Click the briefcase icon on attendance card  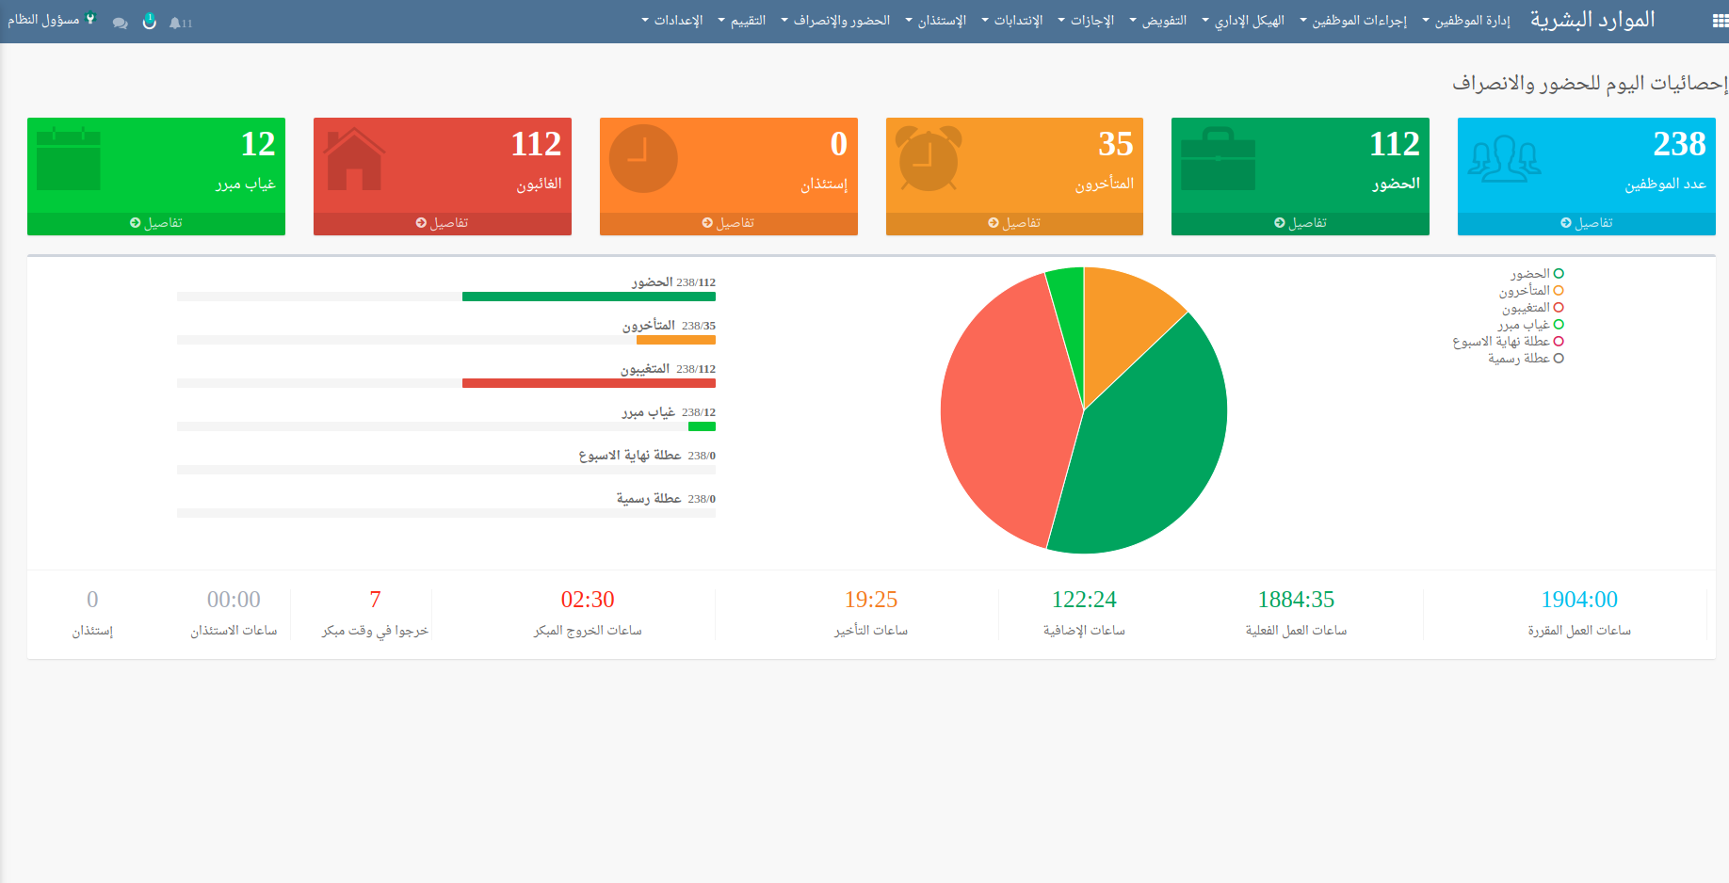pos(1218,159)
